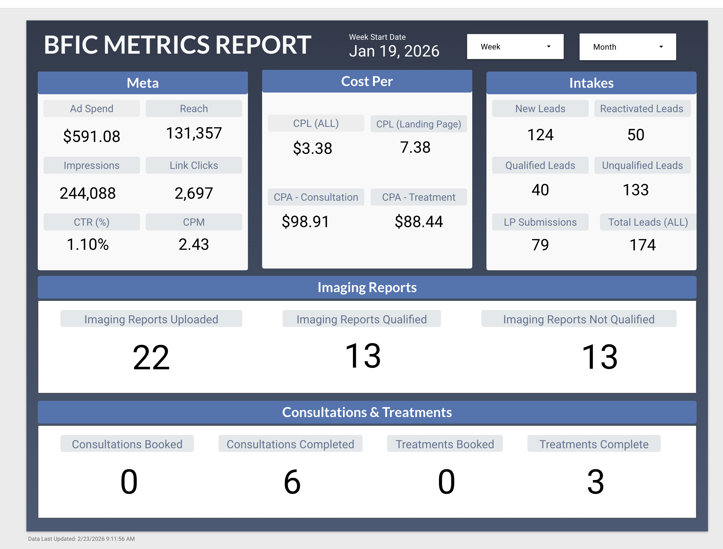Select the CPL (ALL) scorecard
This screenshot has height=549, width=723.
pos(315,123)
